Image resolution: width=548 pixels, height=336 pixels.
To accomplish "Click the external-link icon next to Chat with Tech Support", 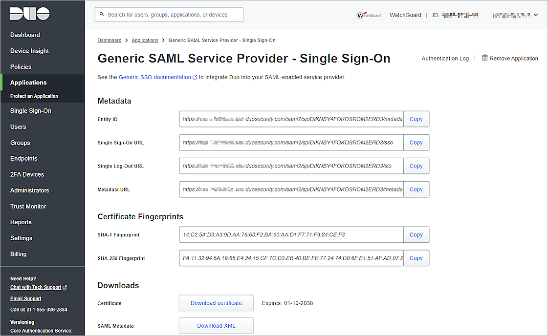I will coord(64,287).
